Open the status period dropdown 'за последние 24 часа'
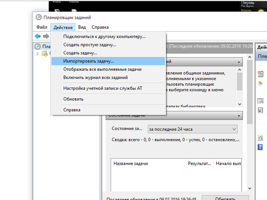Image resolution: width=267 pixels, height=200 pixels. coord(192,129)
